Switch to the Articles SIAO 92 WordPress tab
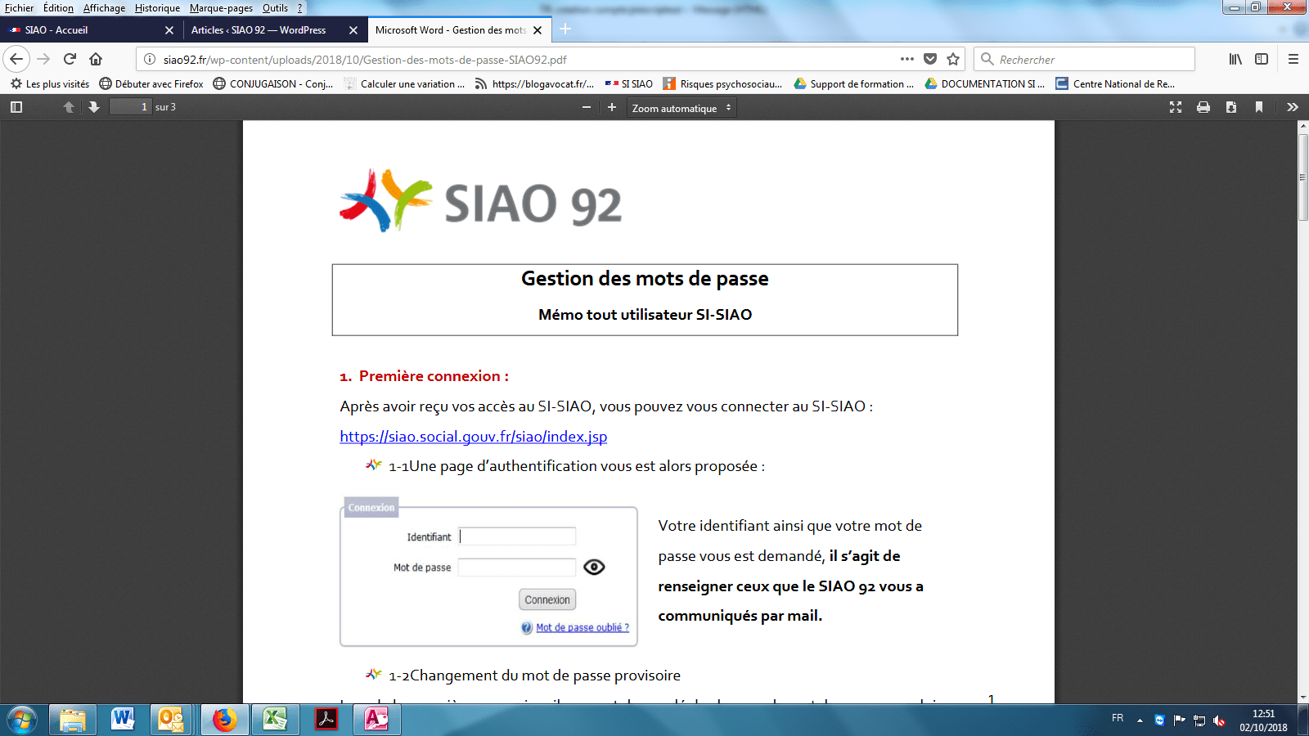 (x=262, y=29)
